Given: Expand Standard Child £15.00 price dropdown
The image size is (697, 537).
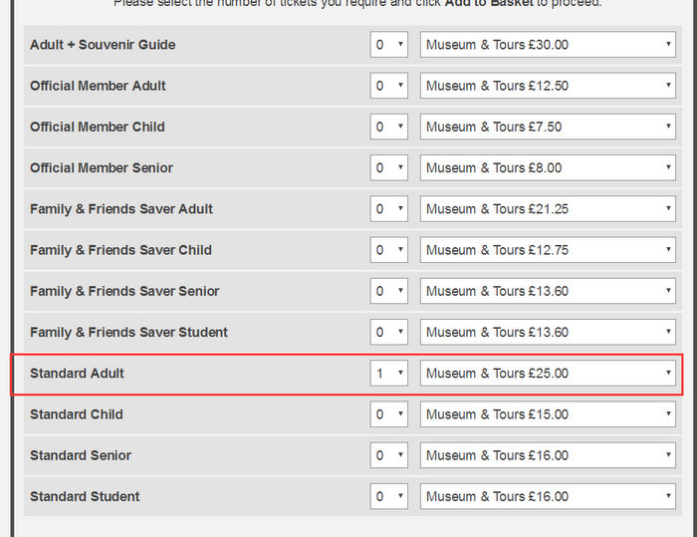Looking at the screenshot, I should (548, 414).
